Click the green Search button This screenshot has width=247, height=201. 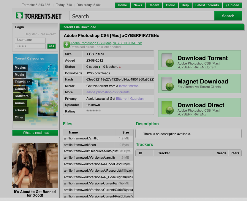[228, 16]
